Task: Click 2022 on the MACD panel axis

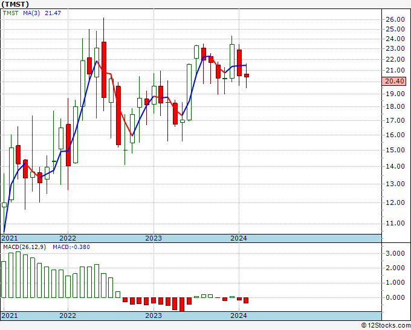Action: coord(68,315)
